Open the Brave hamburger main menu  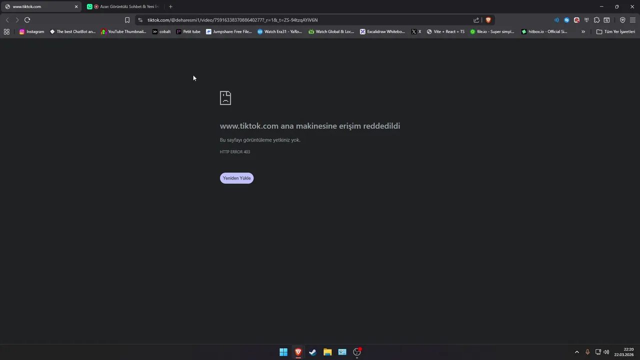tap(632, 20)
